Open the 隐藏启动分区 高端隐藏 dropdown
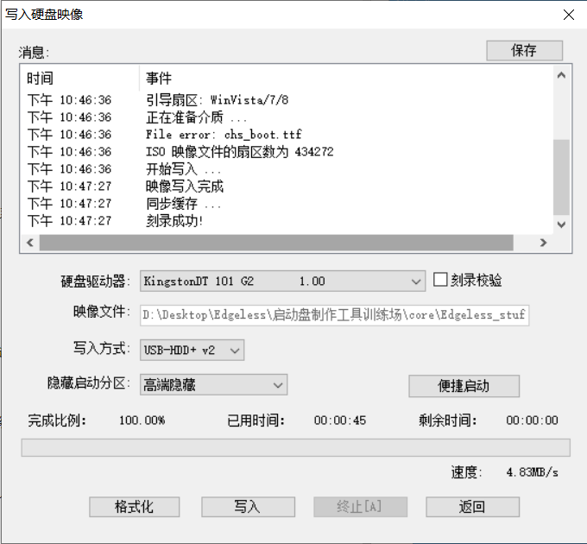587x544 pixels. pos(213,384)
